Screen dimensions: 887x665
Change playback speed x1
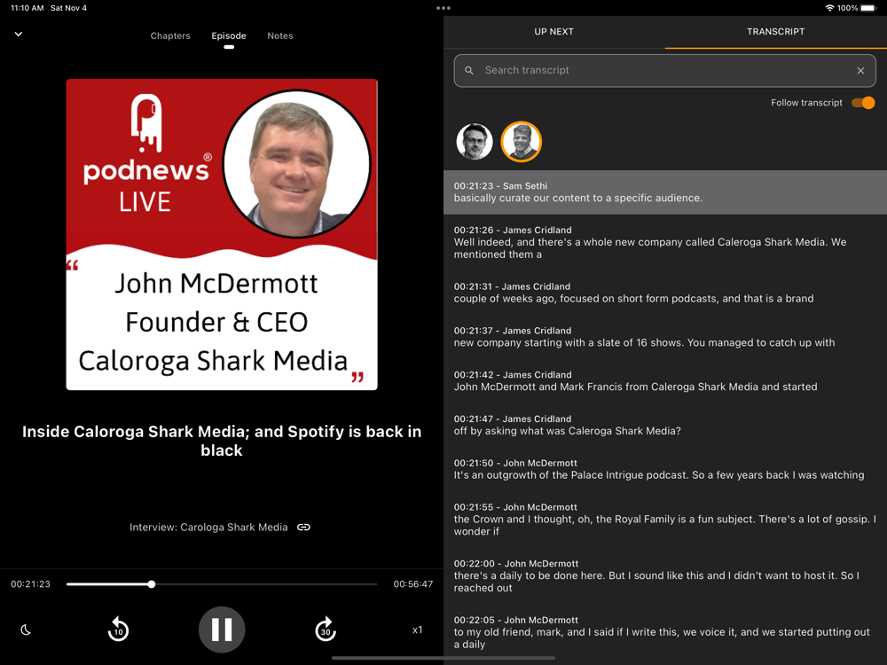pos(418,630)
